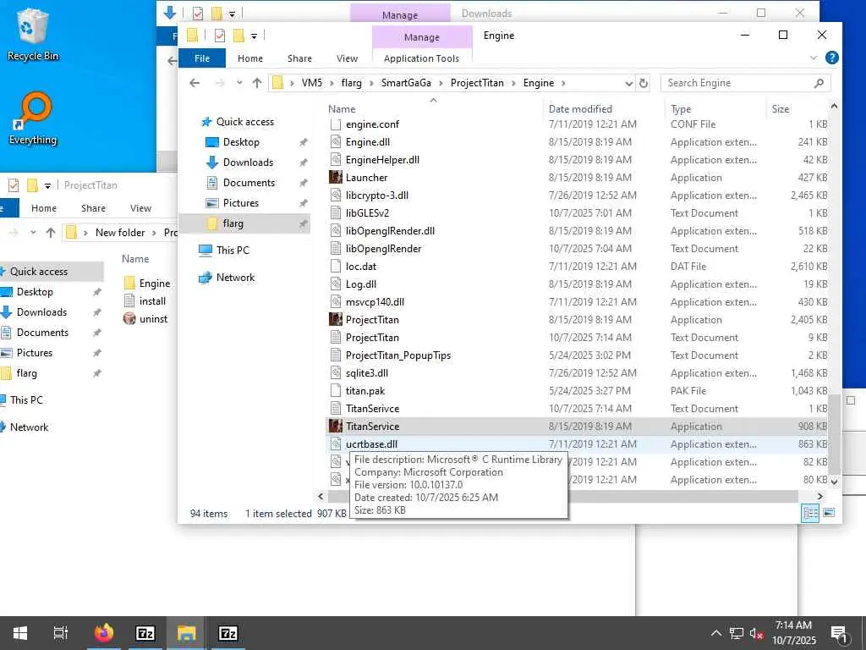Open the File menu in Engine window
This screenshot has height=650, width=866.
[202, 58]
